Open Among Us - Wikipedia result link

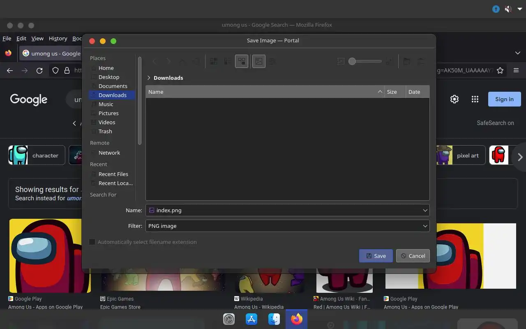(x=259, y=307)
